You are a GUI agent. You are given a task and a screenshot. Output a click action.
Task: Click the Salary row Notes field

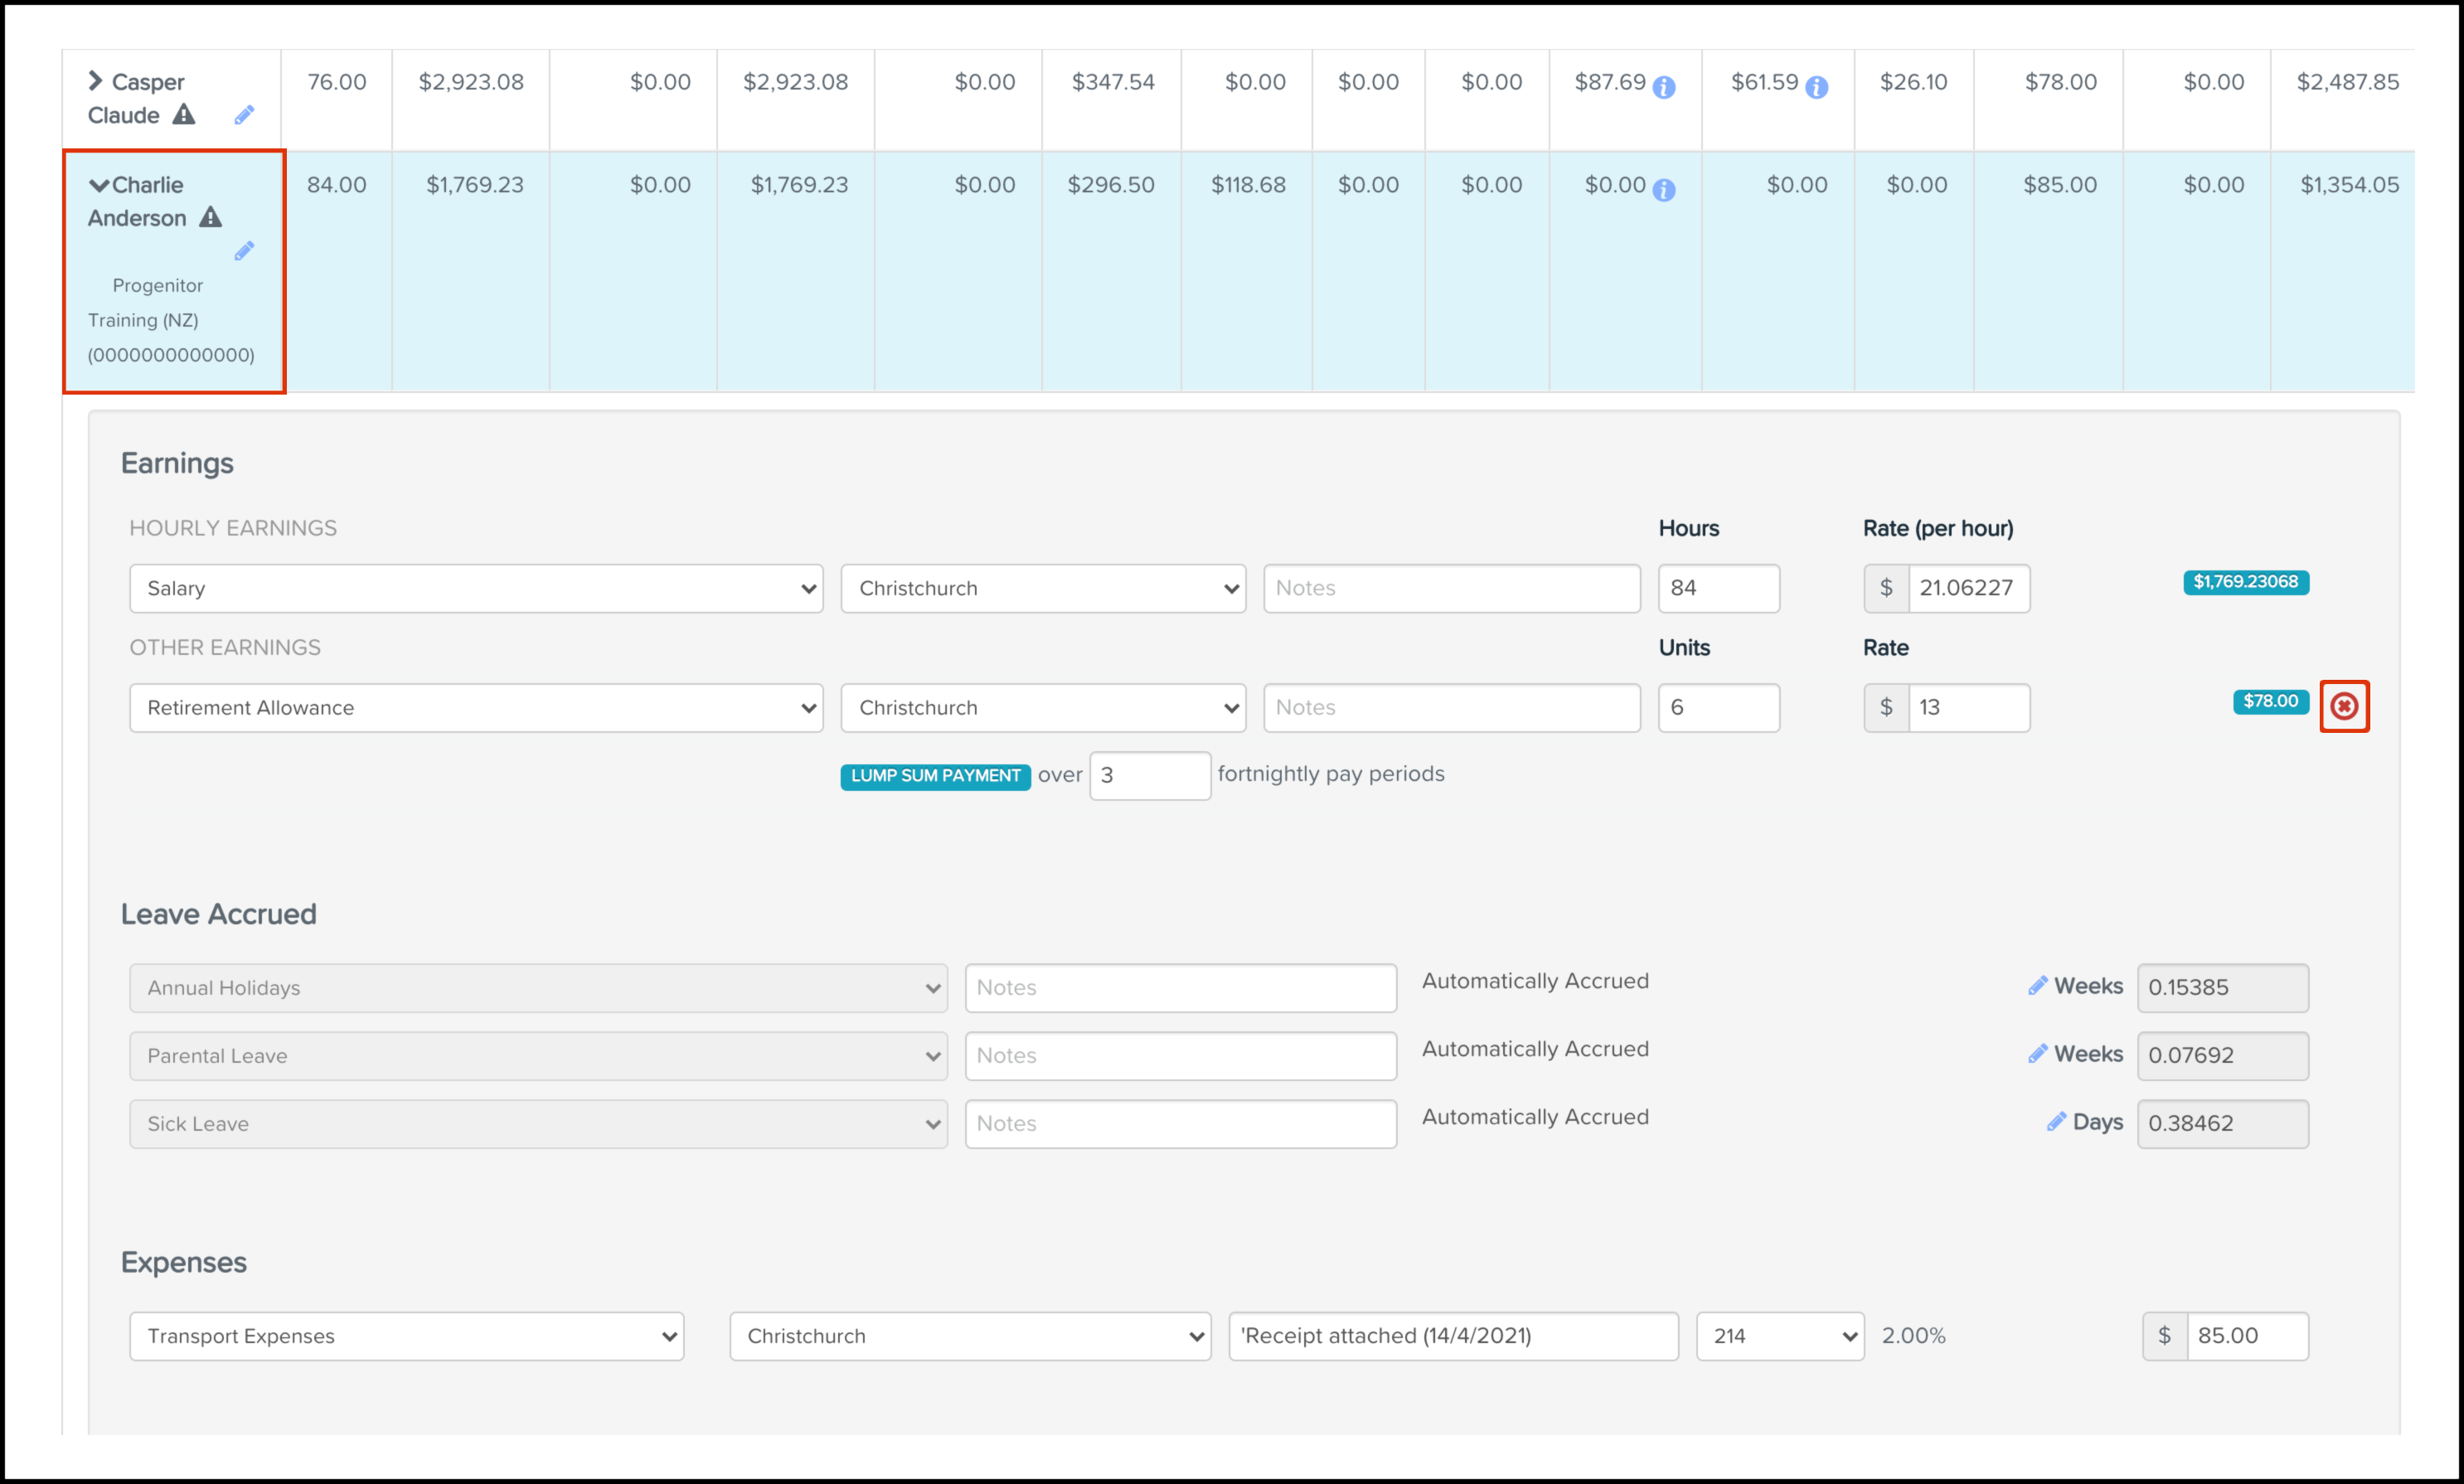1450,588
